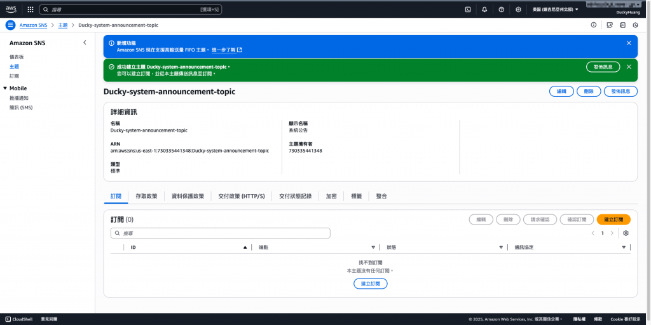651x325 pixels.
Task: Switch to the 交付政策 (HTTP/S) tab
Action: pyautogui.click(x=241, y=196)
